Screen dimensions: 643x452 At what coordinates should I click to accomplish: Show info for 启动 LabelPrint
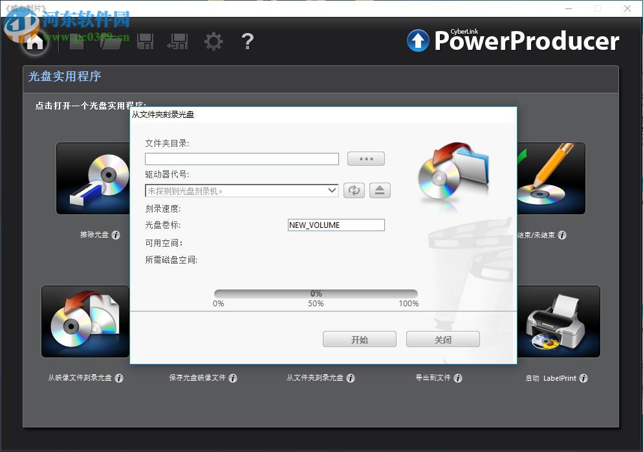tap(583, 378)
